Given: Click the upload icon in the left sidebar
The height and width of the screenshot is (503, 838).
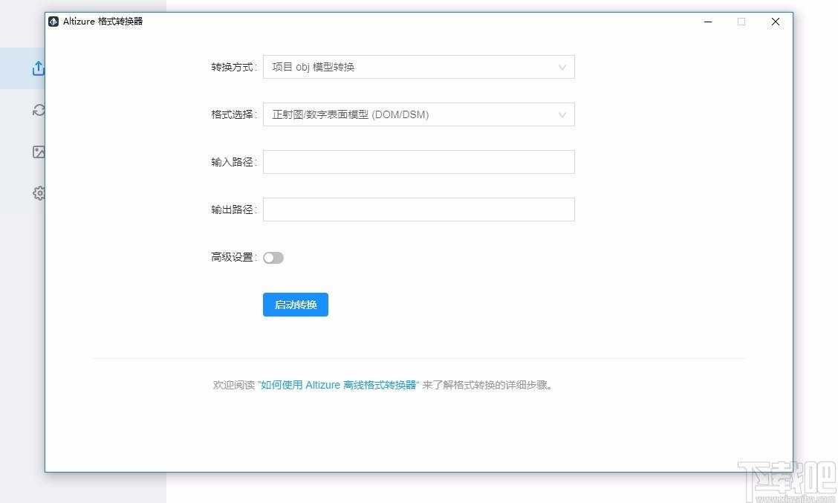Looking at the screenshot, I should [39, 68].
